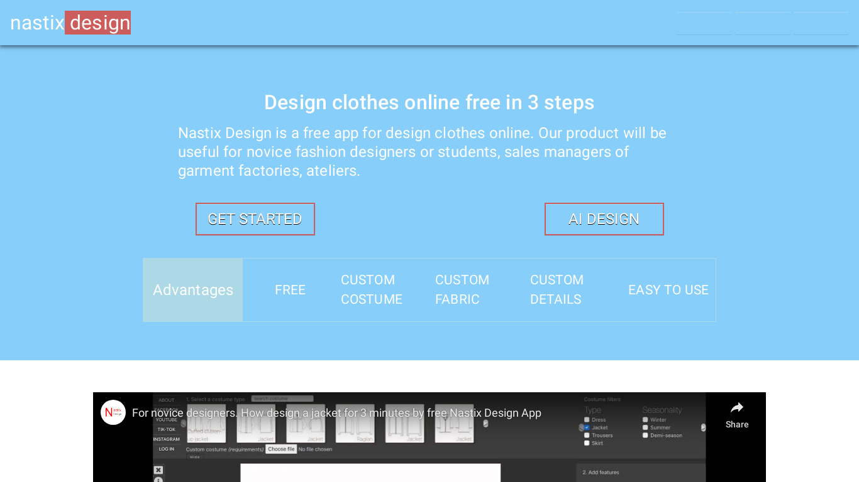The height and width of the screenshot is (482, 859).
Task: Switch to the EASY TO USE tab
Action: tap(668, 290)
